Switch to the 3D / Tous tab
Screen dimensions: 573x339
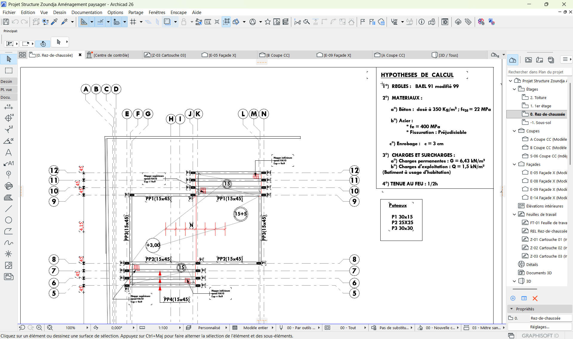click(448, 55)
